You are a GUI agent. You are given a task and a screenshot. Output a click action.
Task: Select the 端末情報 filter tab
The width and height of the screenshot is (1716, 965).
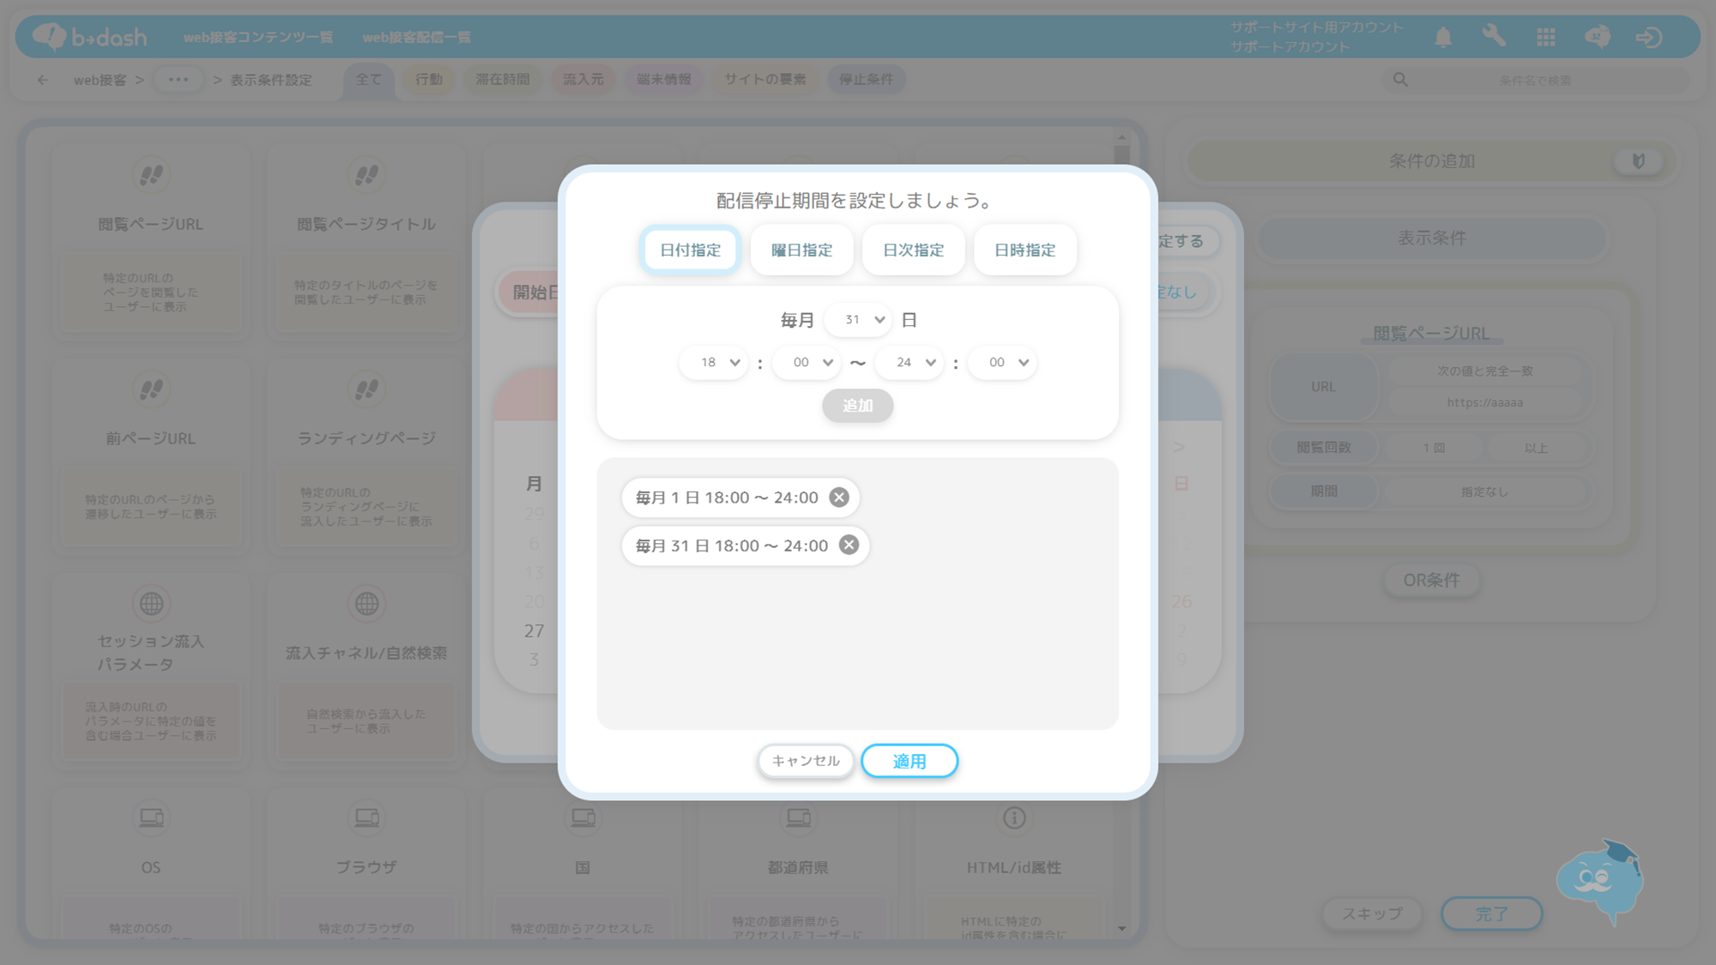point(664,80)
